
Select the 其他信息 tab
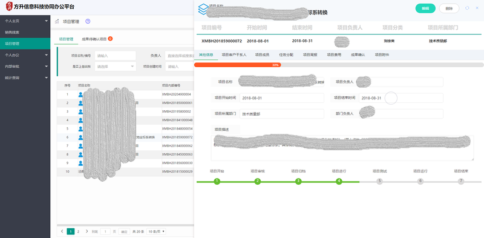pyautogui.click(x=206, y=55)
